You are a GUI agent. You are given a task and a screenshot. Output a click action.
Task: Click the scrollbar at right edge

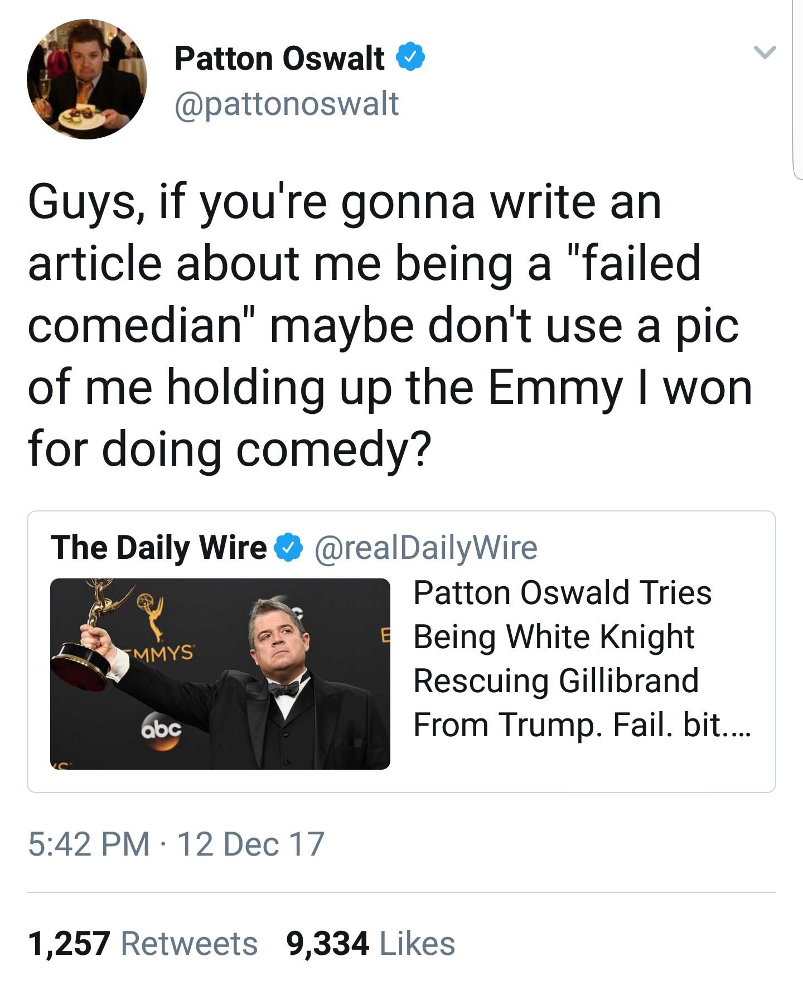pos(797,89)
